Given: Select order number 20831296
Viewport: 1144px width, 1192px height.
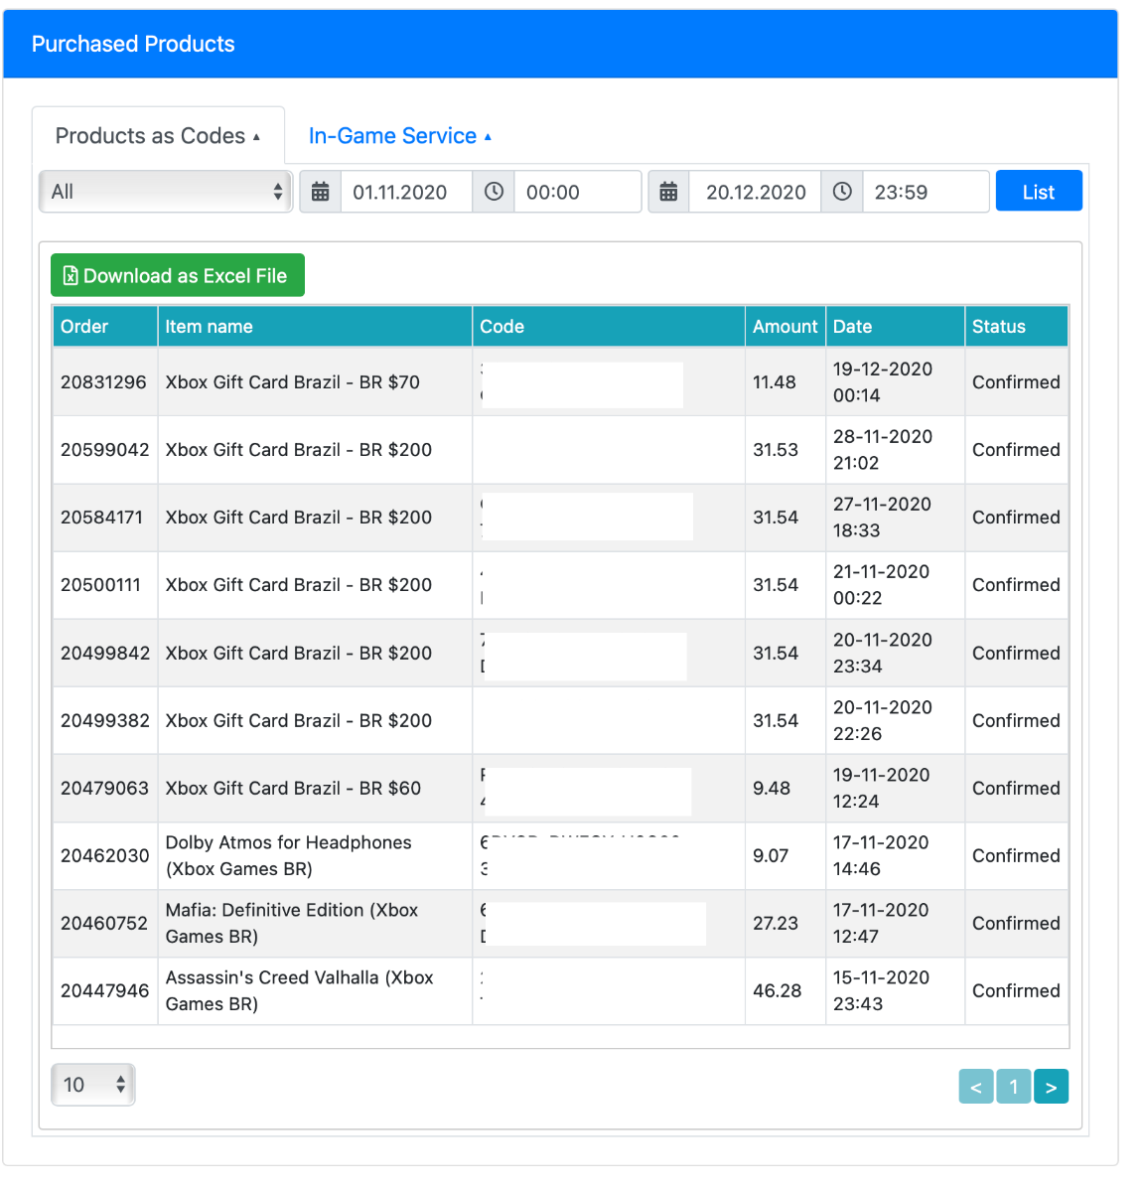Looking at the screenshot, I should (103, 382).
